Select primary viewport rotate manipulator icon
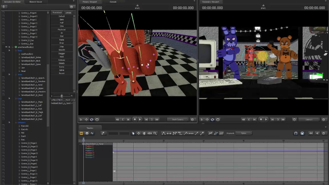Viewport: 329px width, 185px height. tap(92, 119)
